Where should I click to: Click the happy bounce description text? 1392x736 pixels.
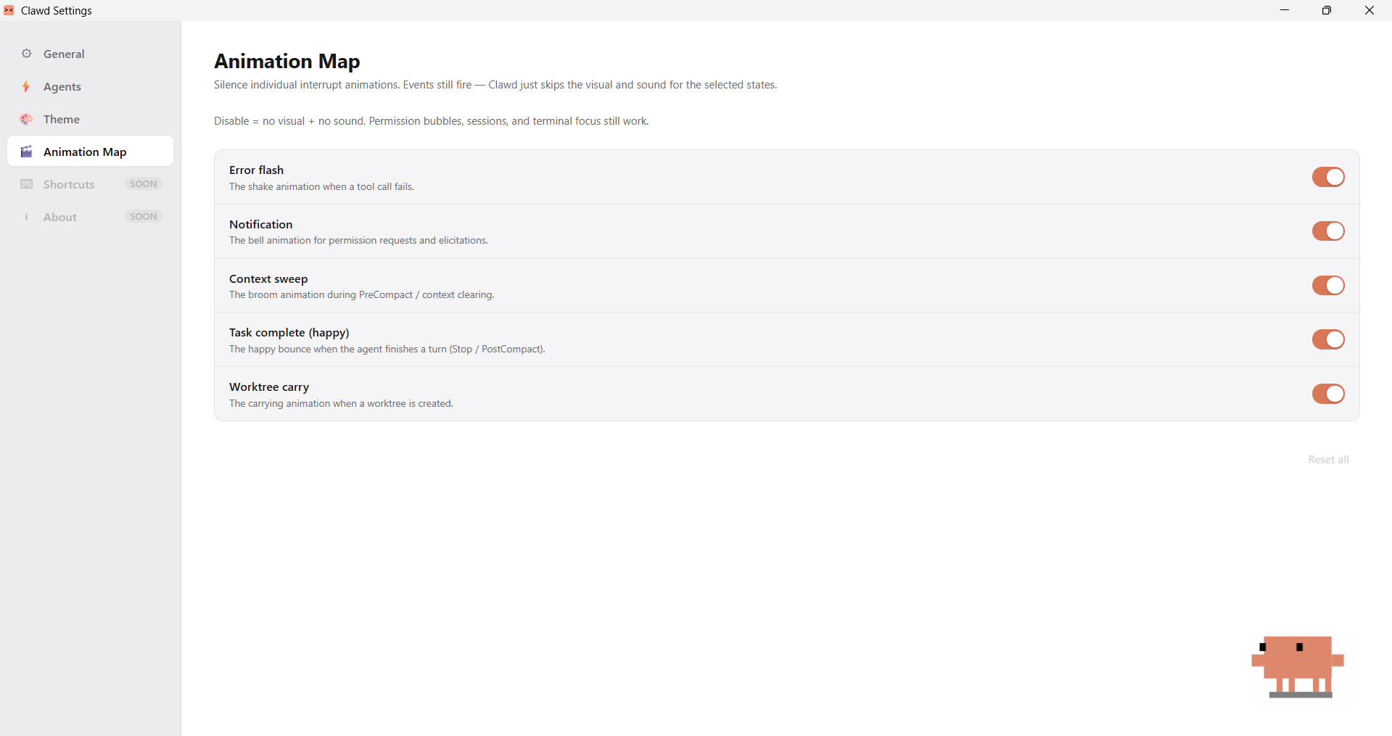[387, 350]
